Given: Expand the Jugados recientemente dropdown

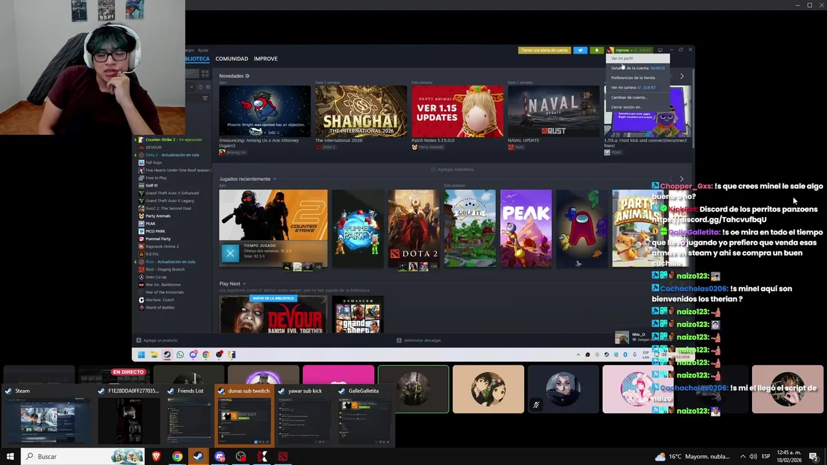Looking at the screenshot, I should tap(274, 179).
